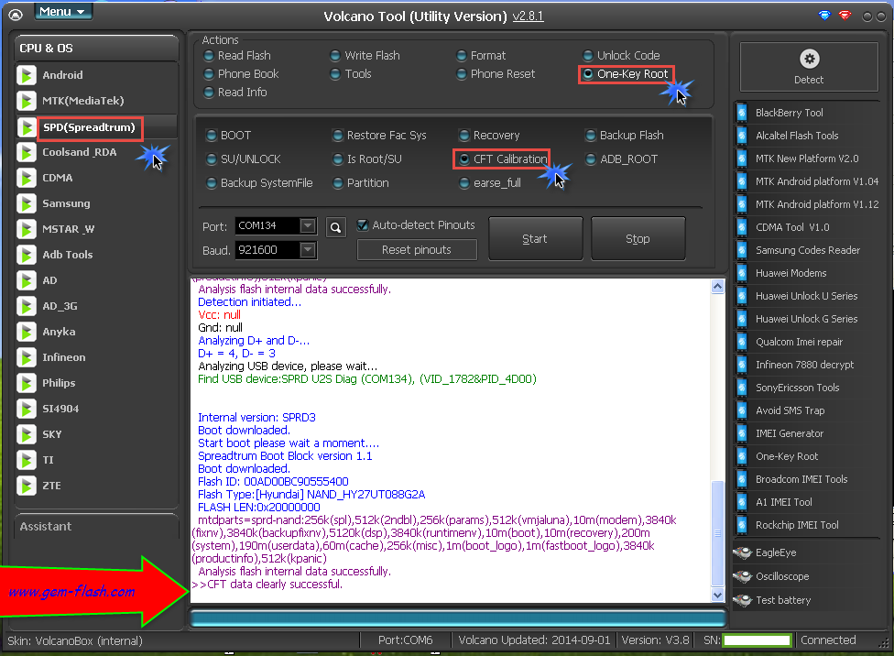
Task: Choose the Unlock Code action
Action: click(588, 56)
